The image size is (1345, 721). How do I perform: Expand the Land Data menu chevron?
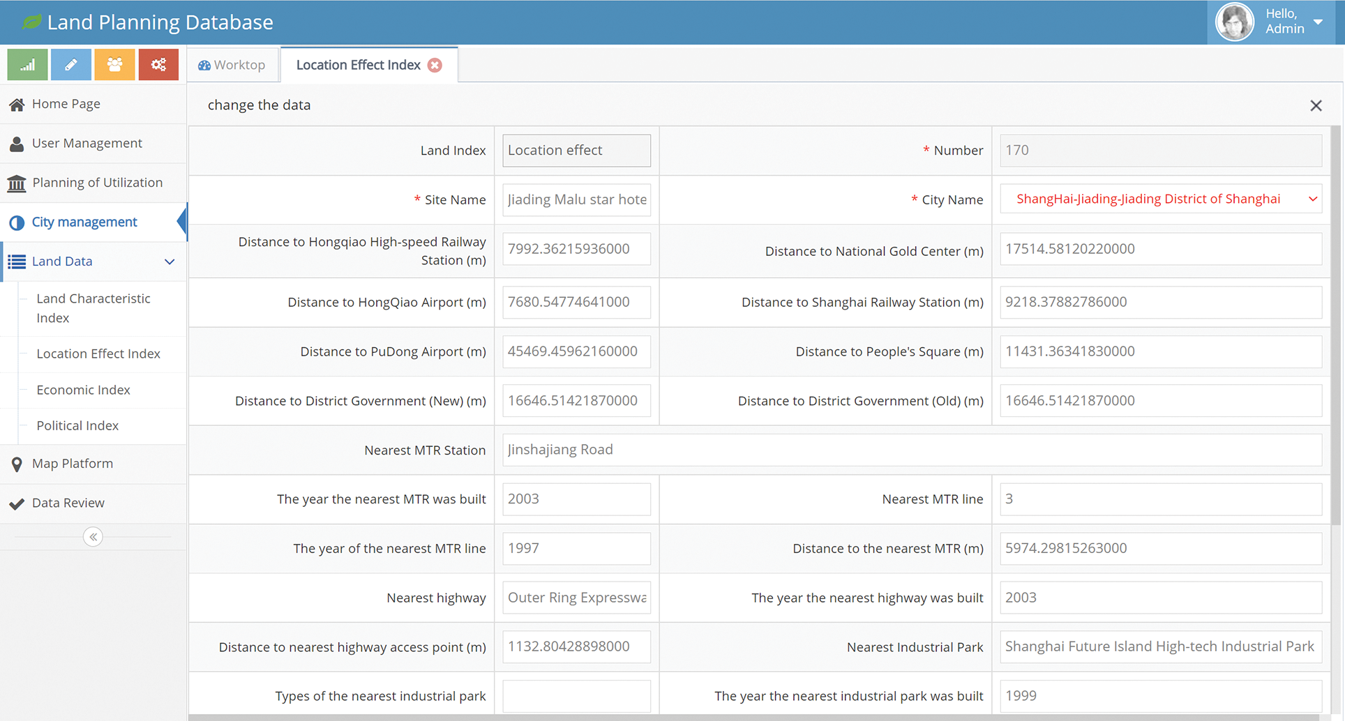(170, 261)
